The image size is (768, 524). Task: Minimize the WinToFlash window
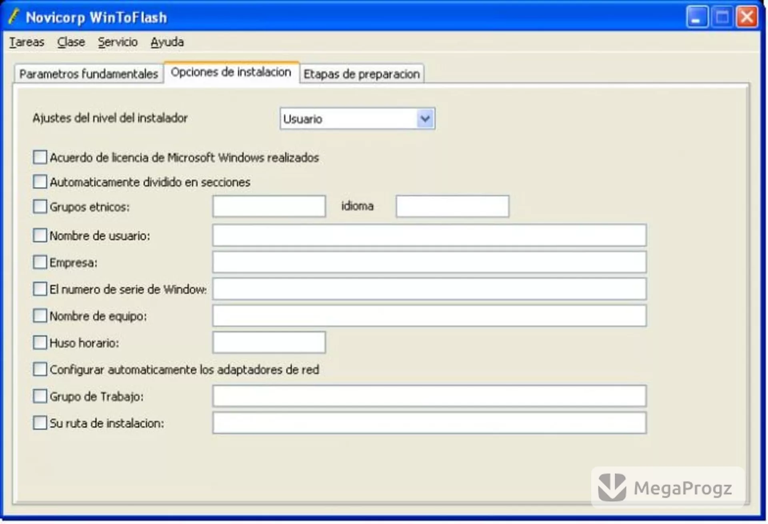tap(697, 17)
